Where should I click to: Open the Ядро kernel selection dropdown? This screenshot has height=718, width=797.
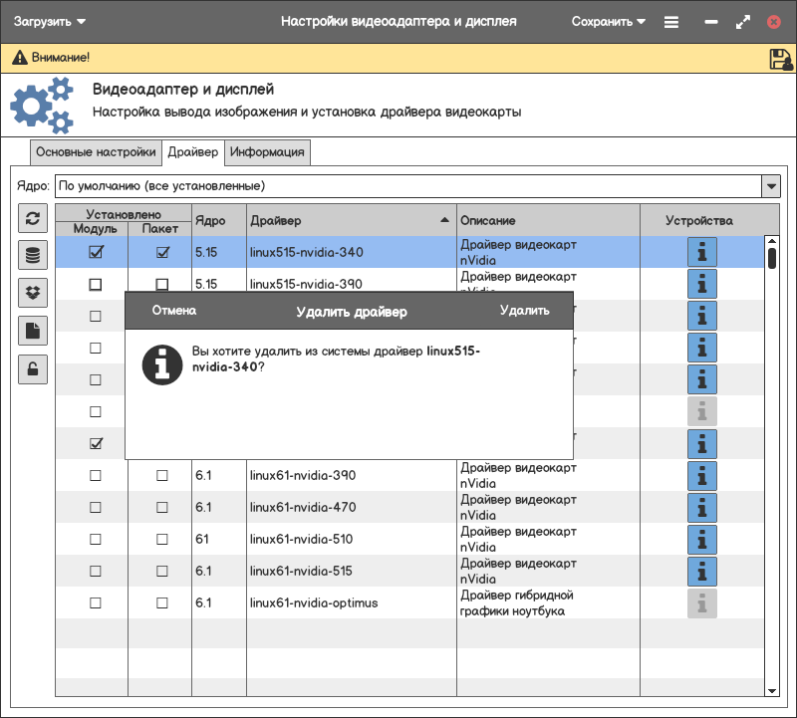point(770,186)
